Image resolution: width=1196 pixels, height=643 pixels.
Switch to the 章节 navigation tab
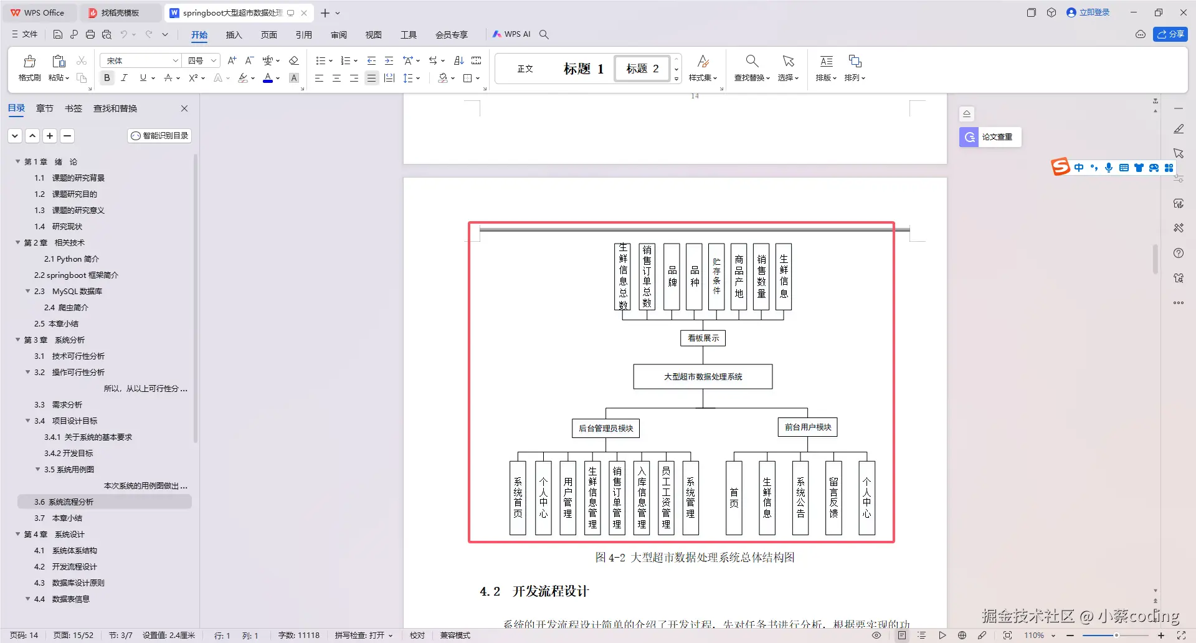44,108
